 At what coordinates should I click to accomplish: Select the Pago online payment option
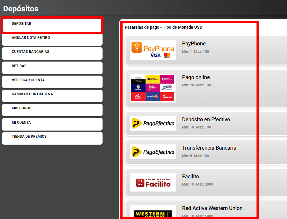(196, 77)
